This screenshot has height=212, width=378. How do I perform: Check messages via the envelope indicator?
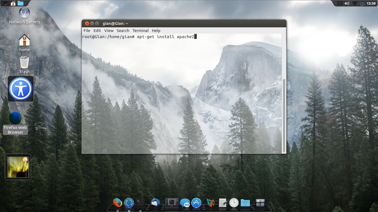(x=339, y=4)
